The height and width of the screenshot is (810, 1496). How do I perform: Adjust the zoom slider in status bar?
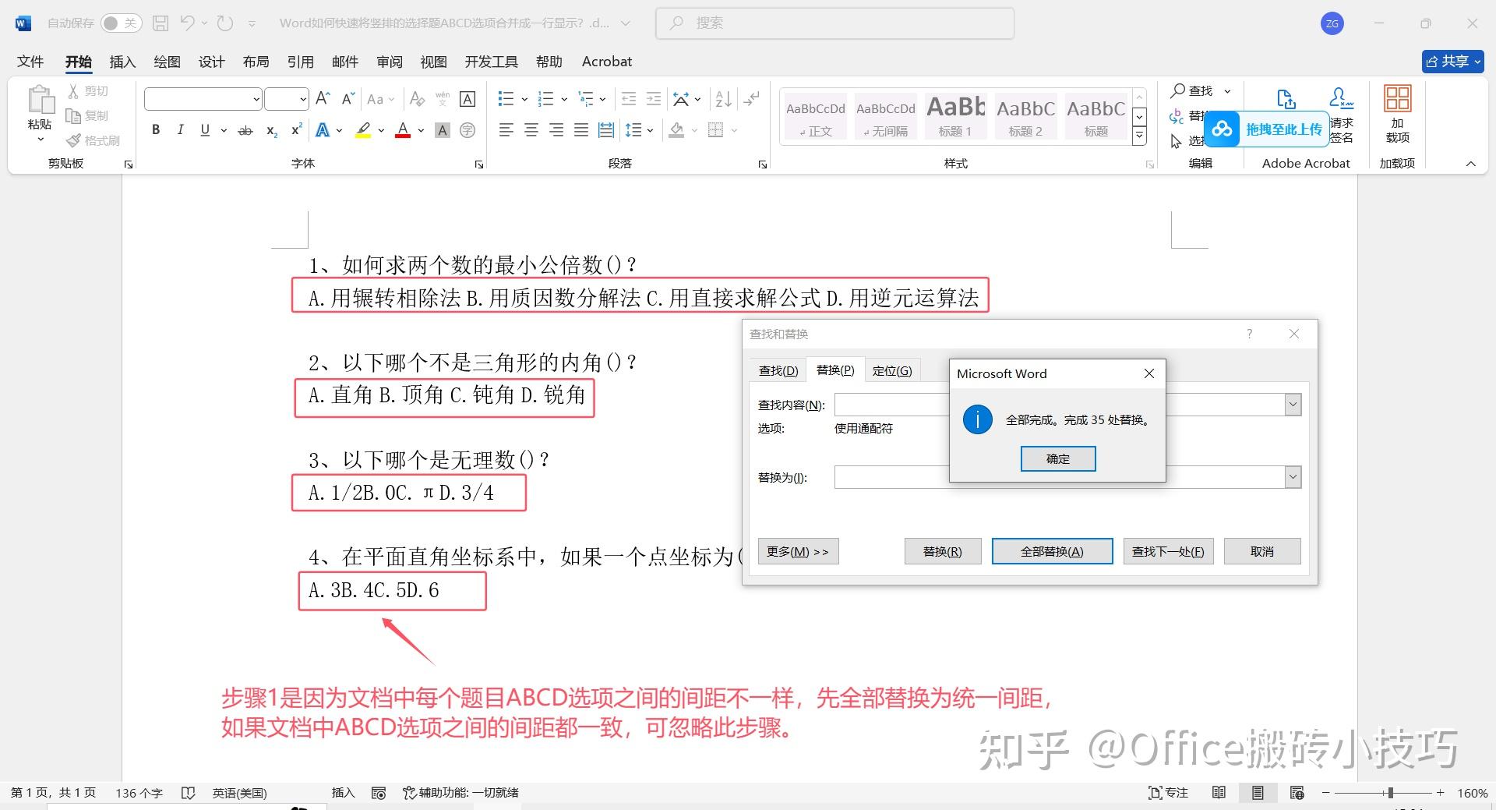1389,792
